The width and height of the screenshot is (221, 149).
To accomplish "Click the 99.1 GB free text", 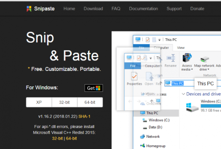I will [x=210, y=110].
